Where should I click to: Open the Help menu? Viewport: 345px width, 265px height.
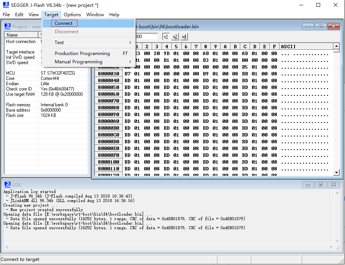tap(114, 15)
